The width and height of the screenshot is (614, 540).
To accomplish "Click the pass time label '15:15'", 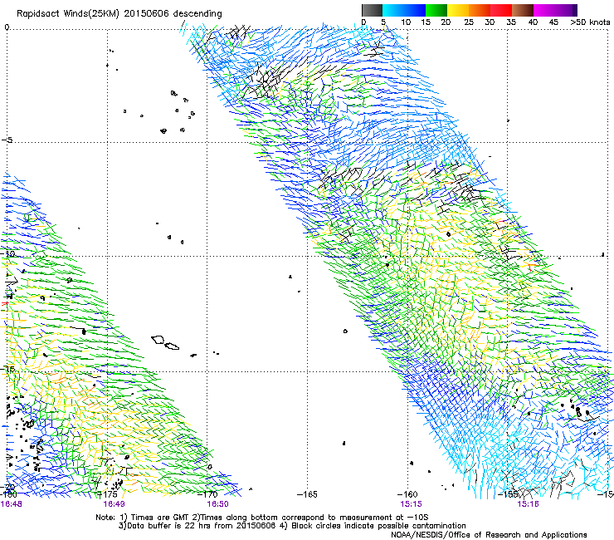I will (411, 503).
